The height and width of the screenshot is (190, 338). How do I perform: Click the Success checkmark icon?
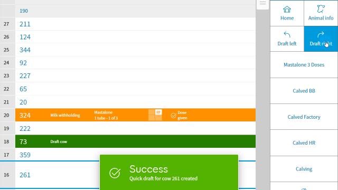coord(115,173)
